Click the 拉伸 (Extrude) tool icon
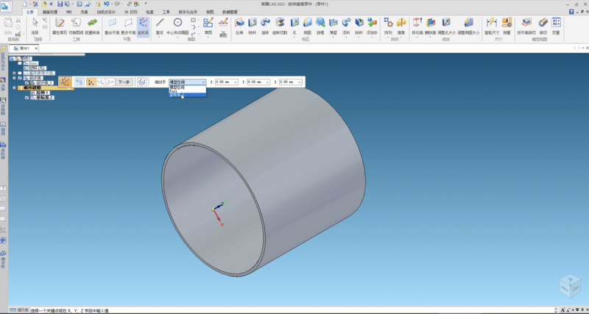 [239, 24]
